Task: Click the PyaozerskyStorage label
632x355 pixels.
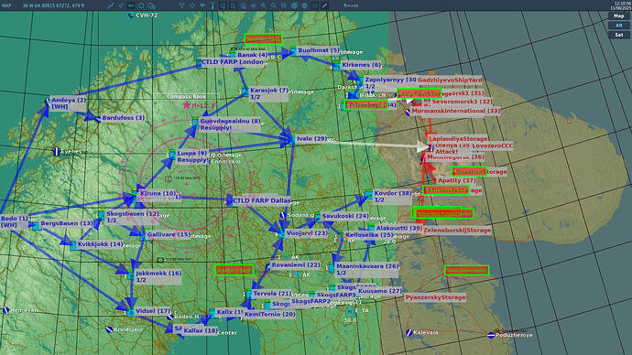Action: coord(435,297)
